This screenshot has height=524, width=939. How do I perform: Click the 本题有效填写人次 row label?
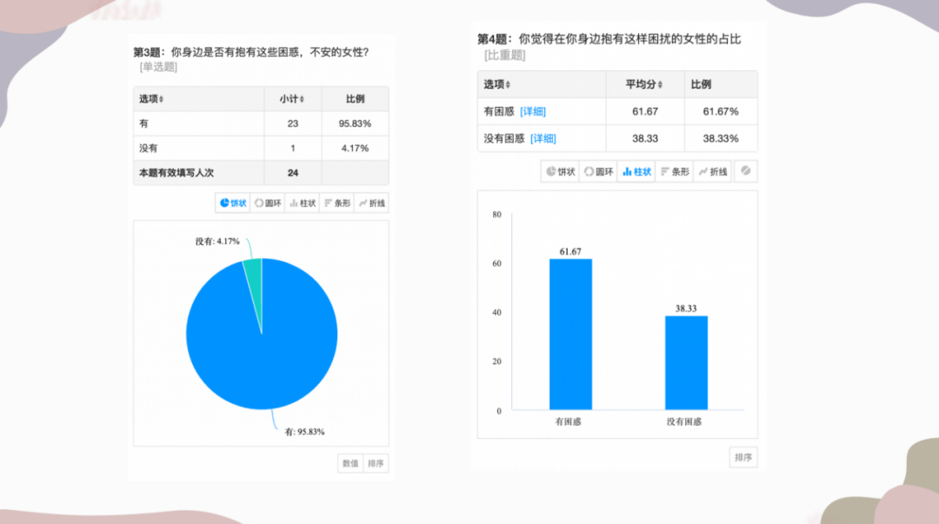pos(176,172)
